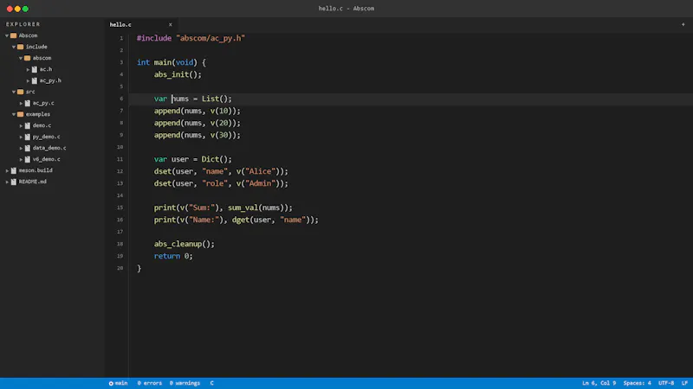693x389 pixels.
Task: Click the README.md file icon
Action: click(x=14, y=182)
